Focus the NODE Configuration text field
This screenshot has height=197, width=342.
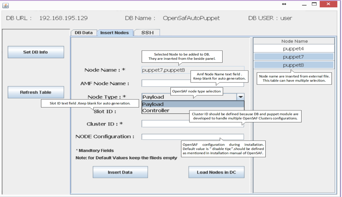point(193,137)
